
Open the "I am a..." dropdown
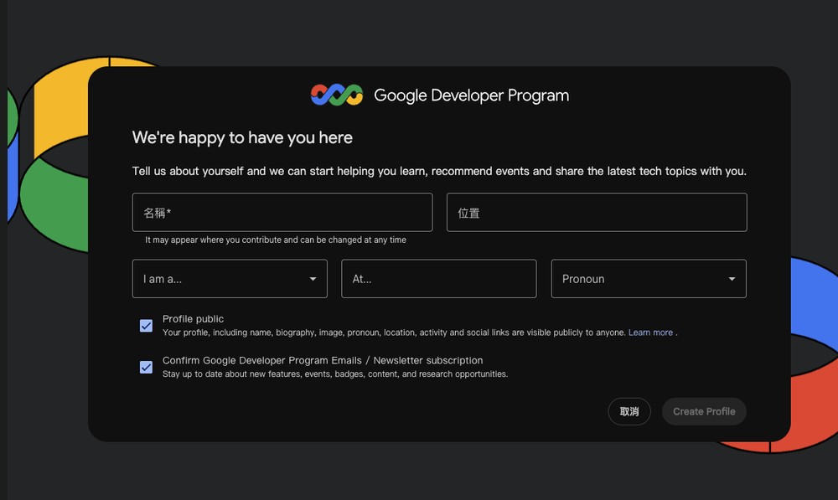230,279
